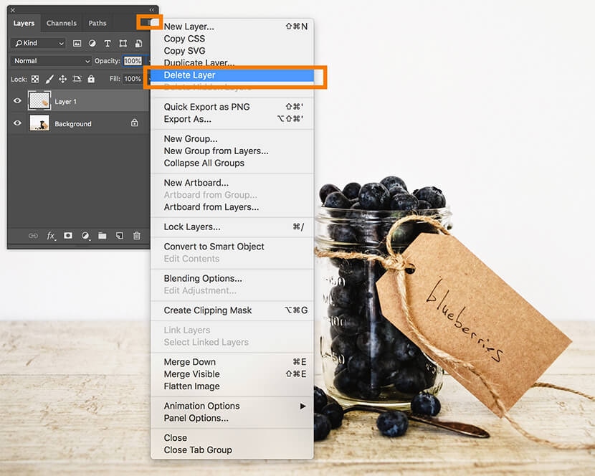The height and width of the screenshot is (476, 595).
Task: Open the Normal blend mode dropdown
Action: click(x=52, y=61)
